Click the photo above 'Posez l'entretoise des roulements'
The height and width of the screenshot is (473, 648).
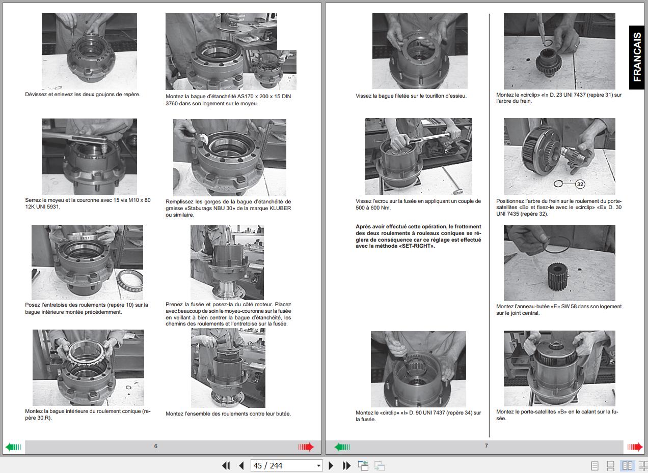click(87, 262)
